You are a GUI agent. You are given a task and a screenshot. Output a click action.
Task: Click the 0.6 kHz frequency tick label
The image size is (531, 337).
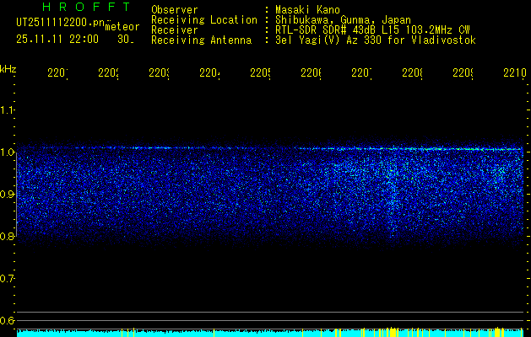click(8, 320)
